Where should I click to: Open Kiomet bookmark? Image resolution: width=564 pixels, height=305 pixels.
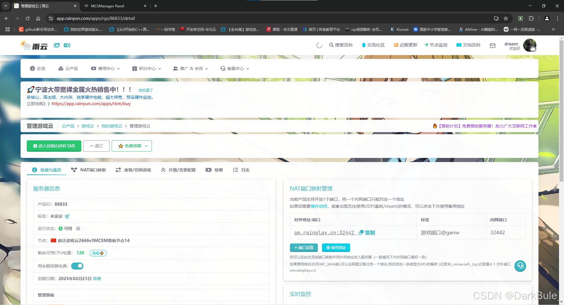click(x=399, y=29)
